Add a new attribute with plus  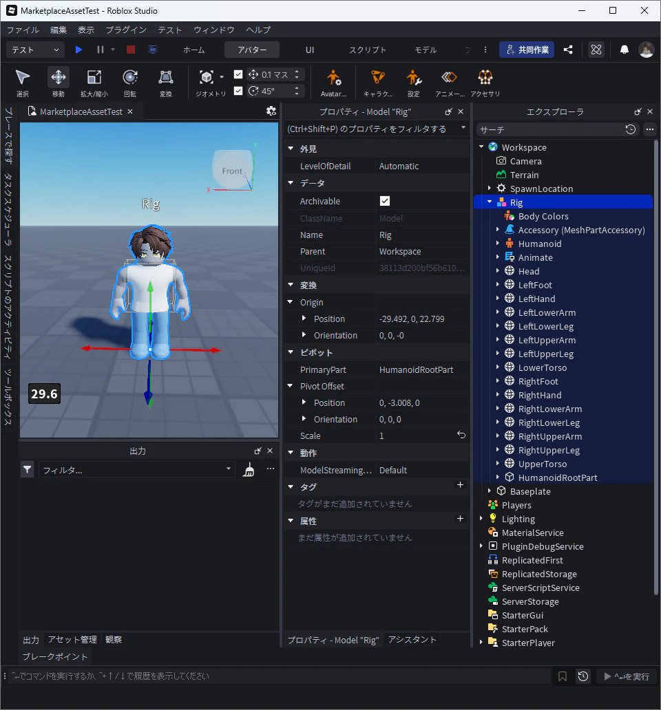(x=461, y=519)
